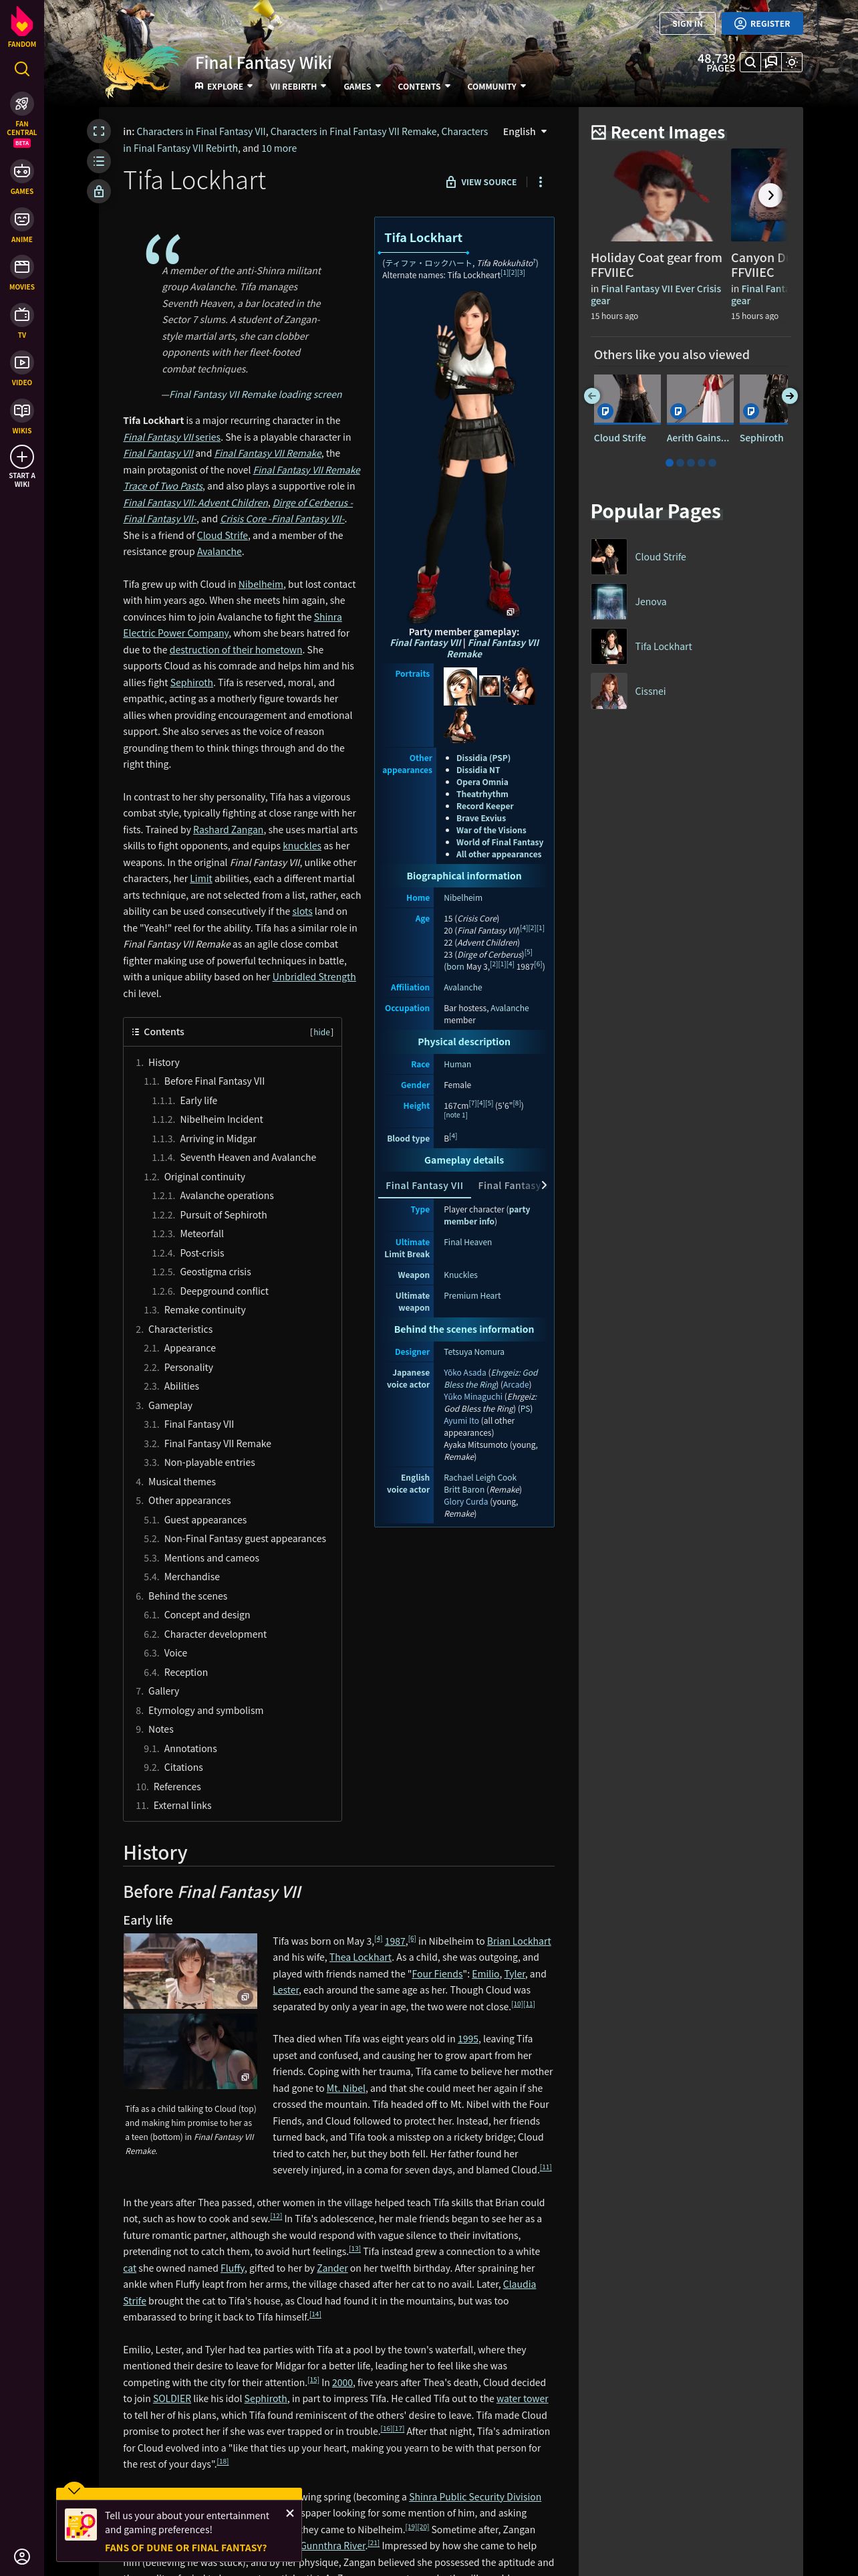Viewport: 858px width, 2576px height.
Task: Jump to 'Early life' contents entry
Action: (198, 1100)
